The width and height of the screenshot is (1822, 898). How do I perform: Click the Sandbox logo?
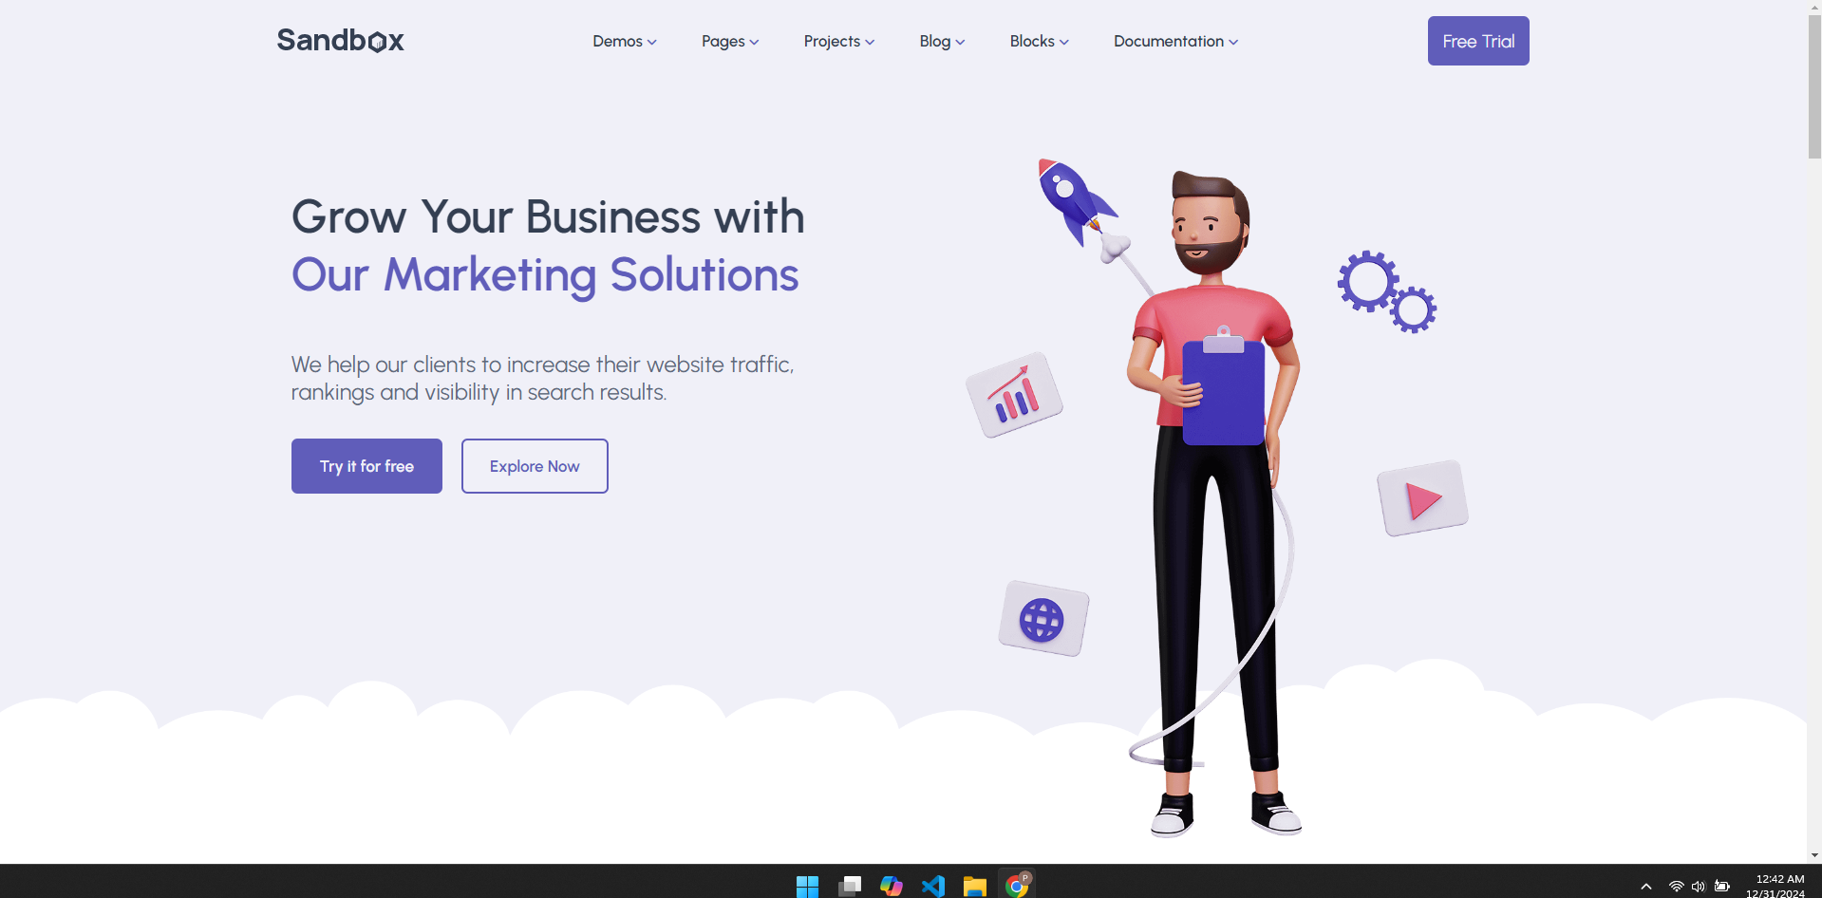click(340, 41)
